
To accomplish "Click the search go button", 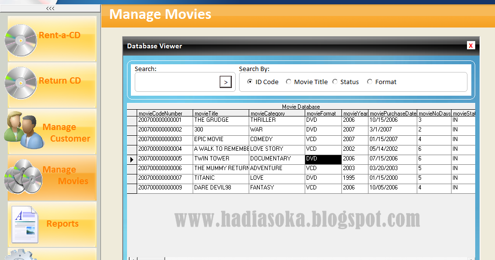I will [226, 82].
